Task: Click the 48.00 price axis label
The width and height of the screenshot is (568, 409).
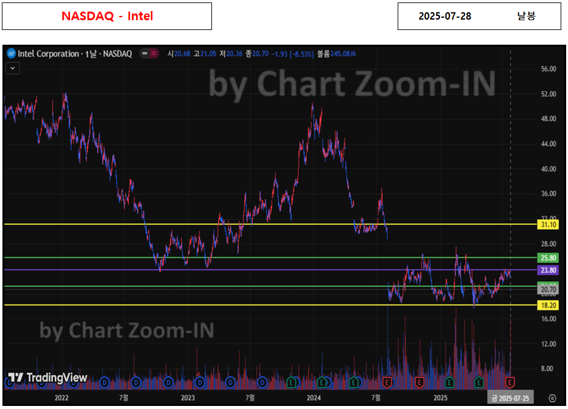Action: pyautogui.click(x=548, y=119)
